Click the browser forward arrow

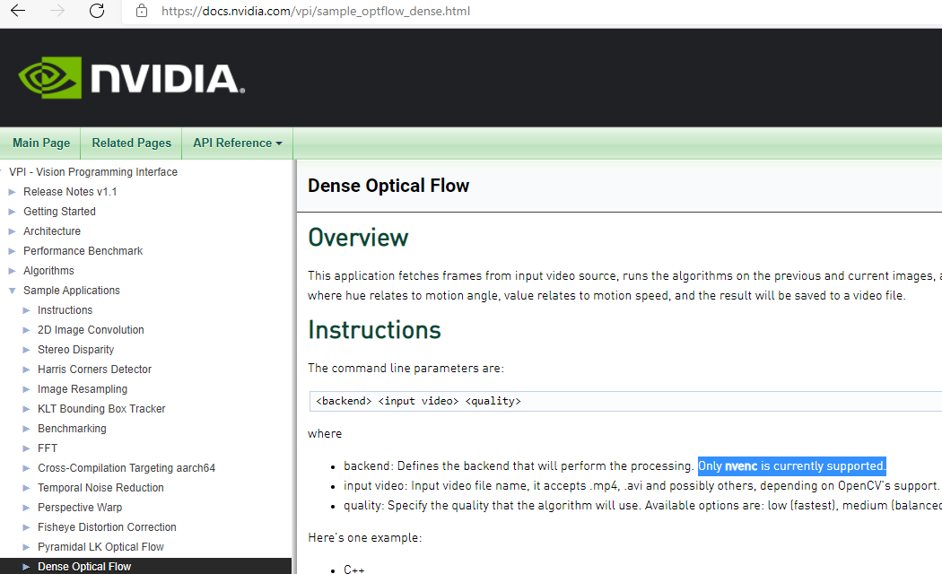click(x=57, y=12)
